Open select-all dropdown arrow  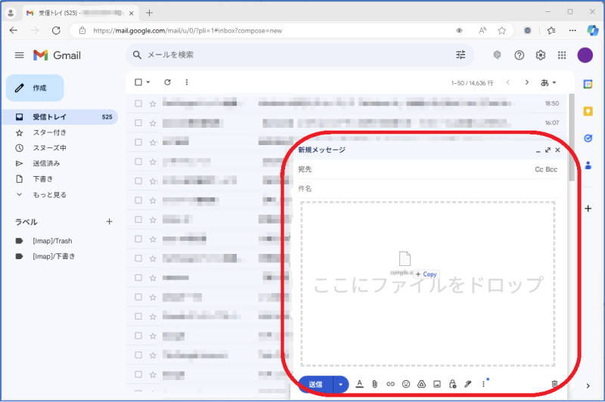tap(148, 82)
